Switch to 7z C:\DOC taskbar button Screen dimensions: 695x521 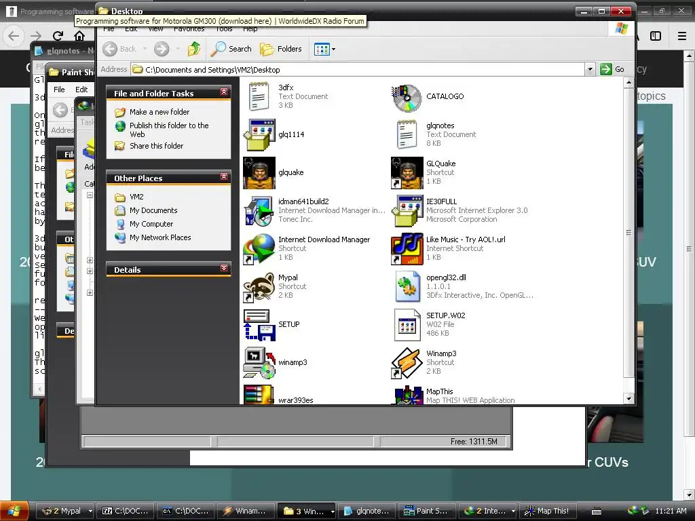[x=126, y=511]
